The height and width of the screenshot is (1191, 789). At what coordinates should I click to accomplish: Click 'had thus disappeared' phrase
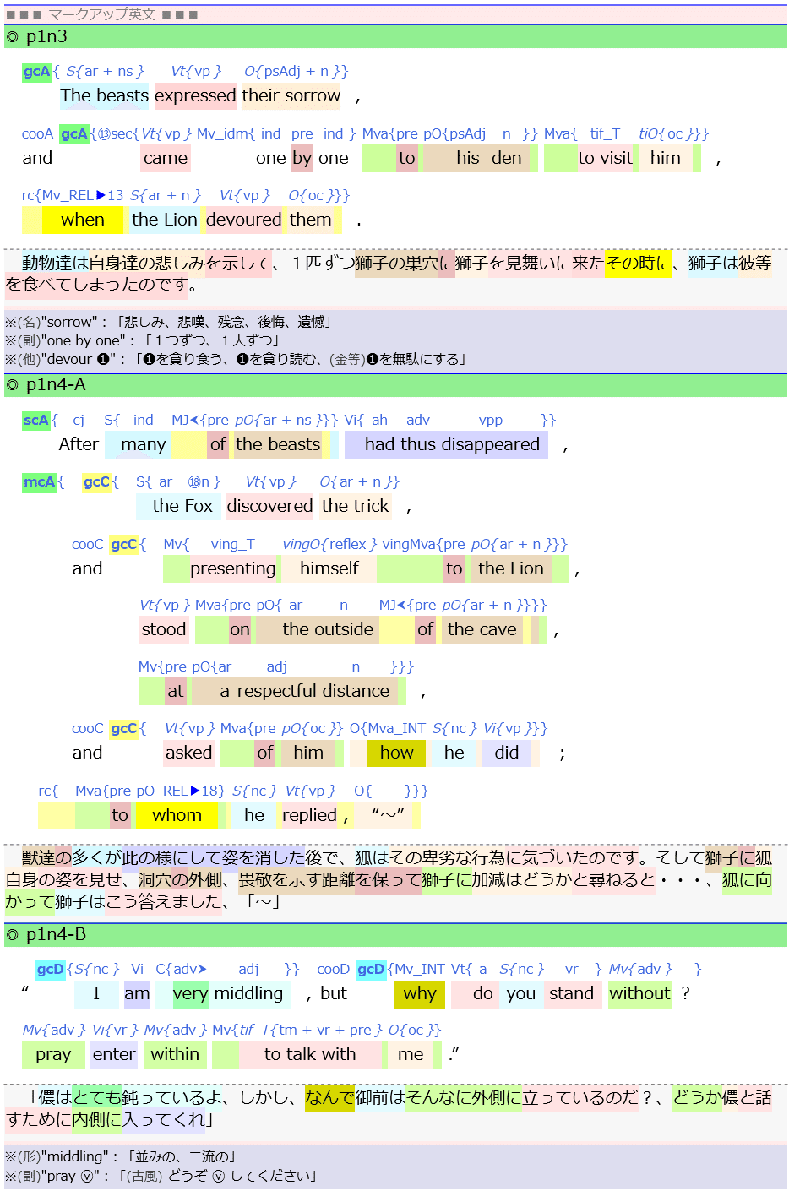(452, 444)
